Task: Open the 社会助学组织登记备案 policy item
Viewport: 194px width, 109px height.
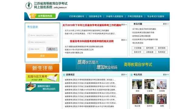Action: click(91, 90)
